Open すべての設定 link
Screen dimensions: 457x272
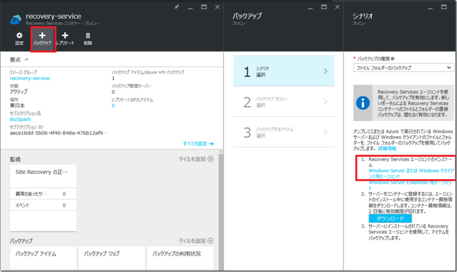198,144
